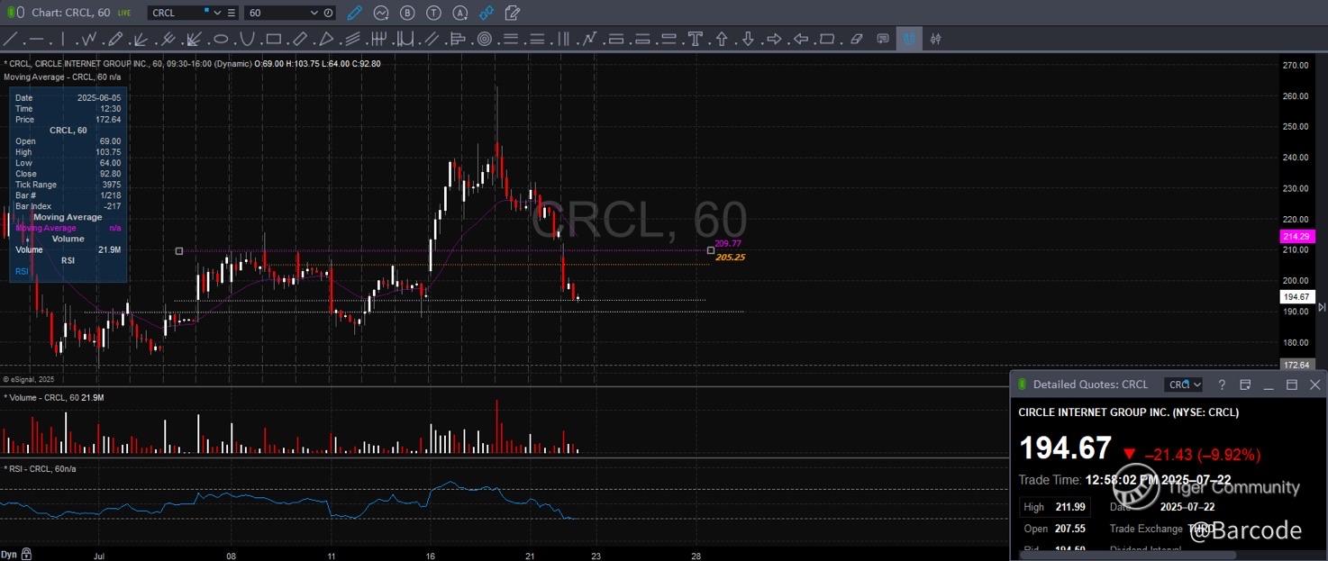Click the 172.64 cursor price label
1328x561 pixels.
(x=1297, y=365)
